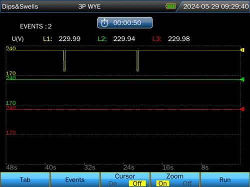This screenshot has height=187, width=250.
Task: Select the green L2 channel marker
Action: click(x=242, y=80)
